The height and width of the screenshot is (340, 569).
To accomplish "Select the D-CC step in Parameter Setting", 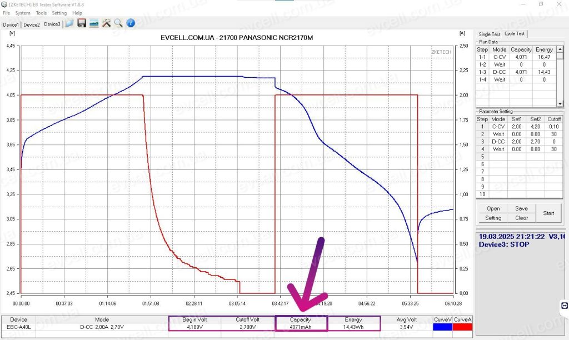I will 498,142.
